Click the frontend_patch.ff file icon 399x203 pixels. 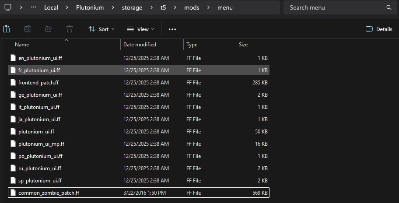tap(13, 82)
